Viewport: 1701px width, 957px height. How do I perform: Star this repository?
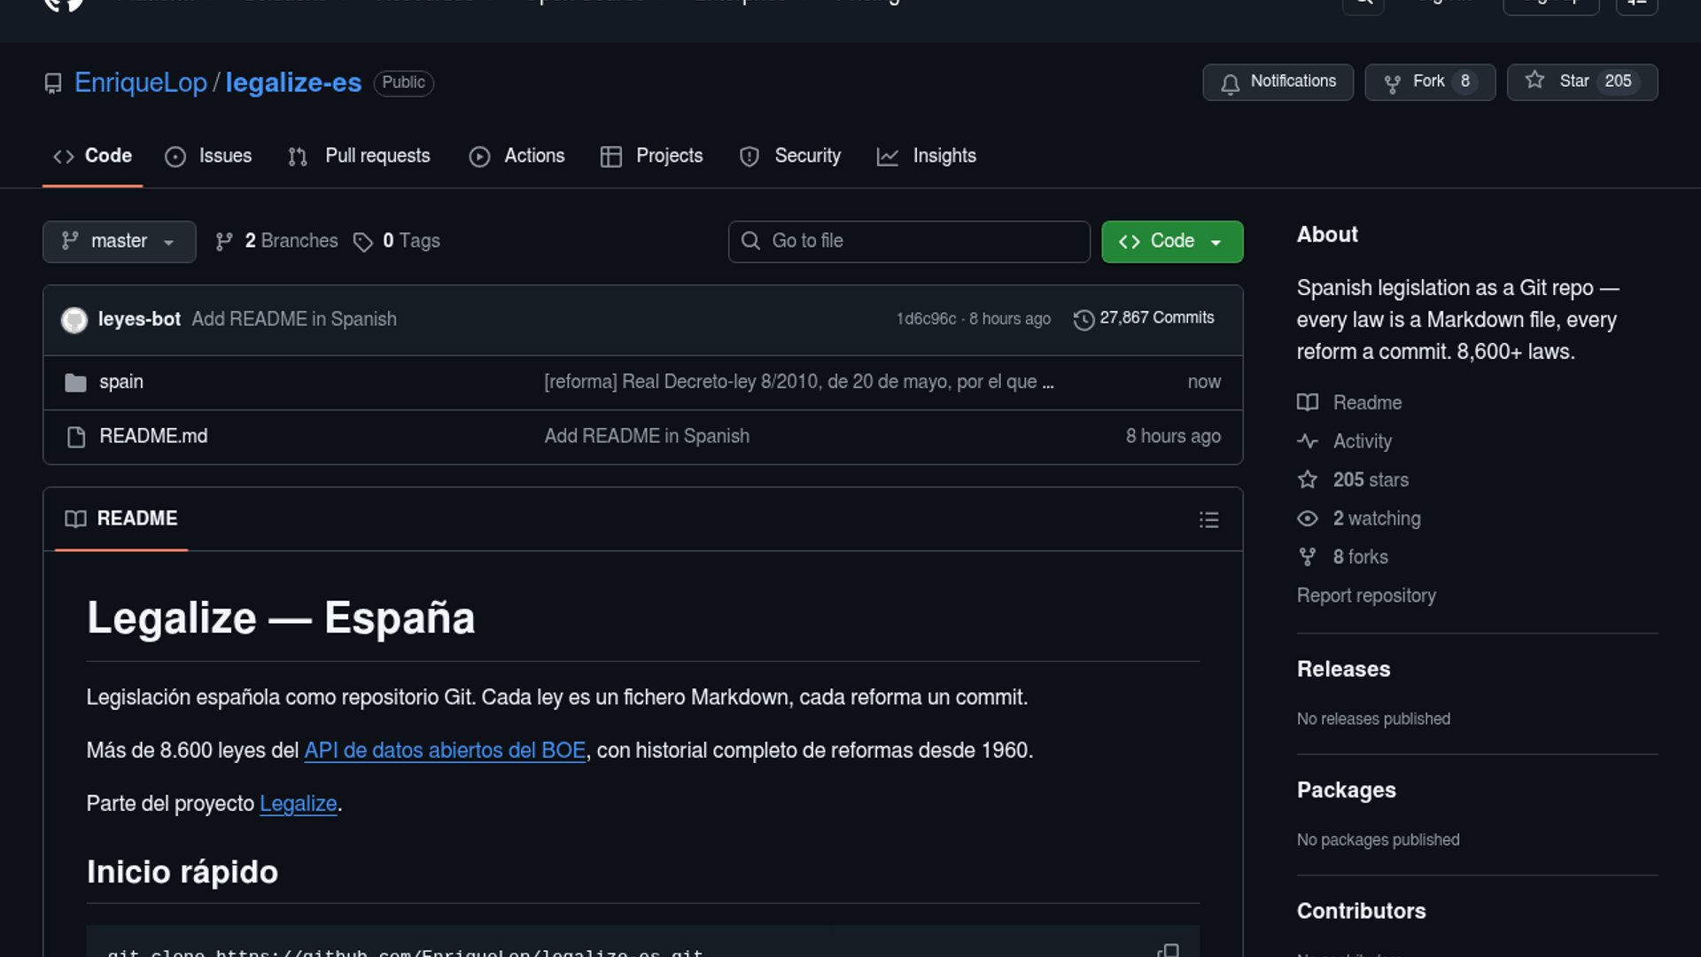pyautogui.click(x=1581, y=82)
